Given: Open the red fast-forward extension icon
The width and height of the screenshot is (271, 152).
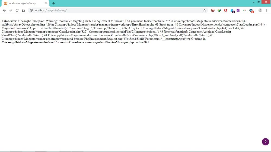Looking at the screenshot, I should (213, 10).
